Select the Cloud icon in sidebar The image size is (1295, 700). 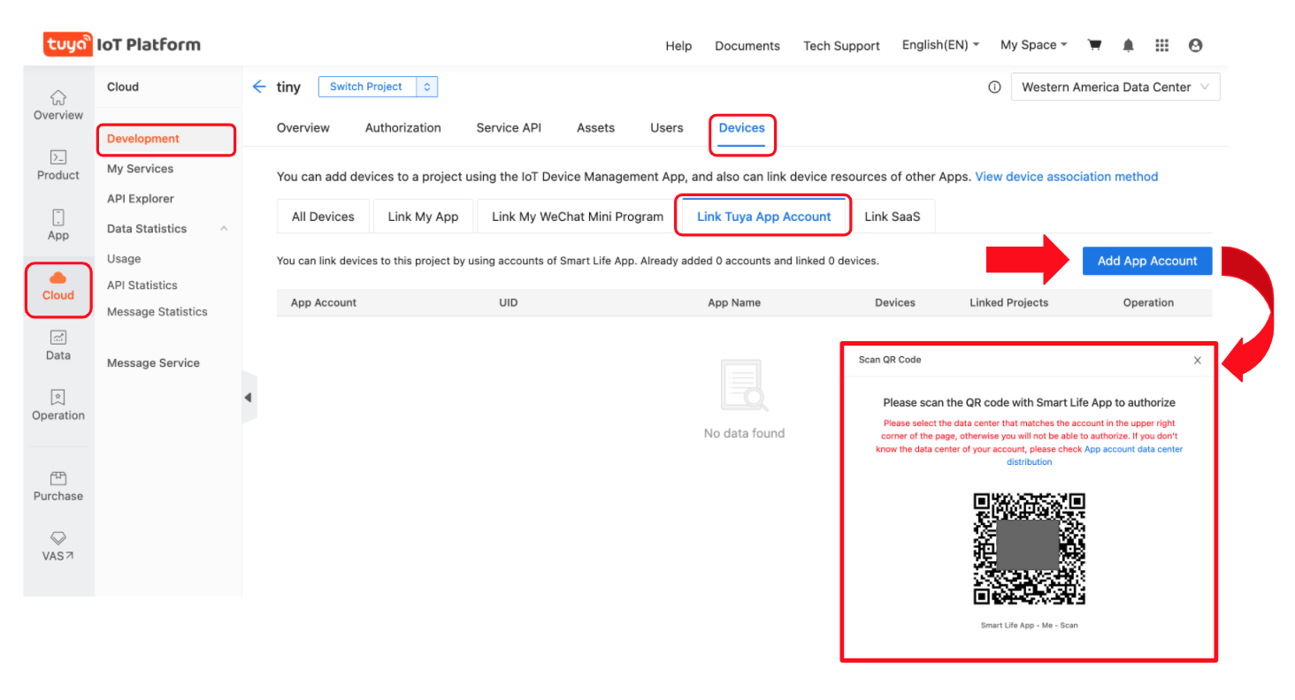click(58, 278)
